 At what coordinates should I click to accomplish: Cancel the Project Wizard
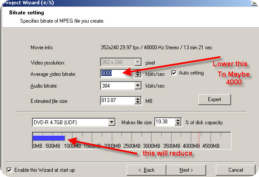(235, 170)
